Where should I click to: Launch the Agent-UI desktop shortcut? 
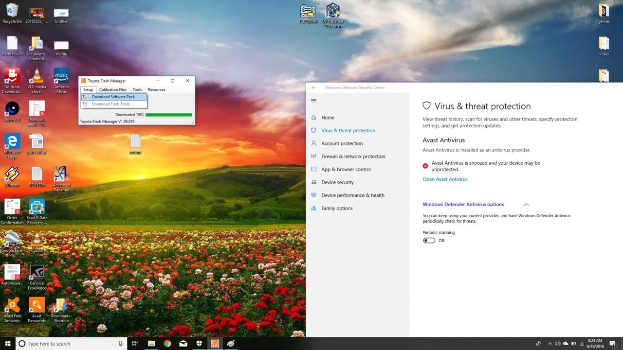click(12, 111)
